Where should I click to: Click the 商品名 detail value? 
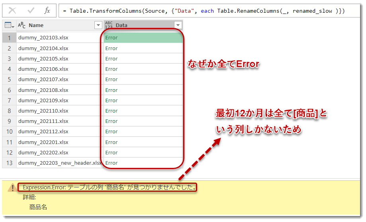tap(38, 207)
